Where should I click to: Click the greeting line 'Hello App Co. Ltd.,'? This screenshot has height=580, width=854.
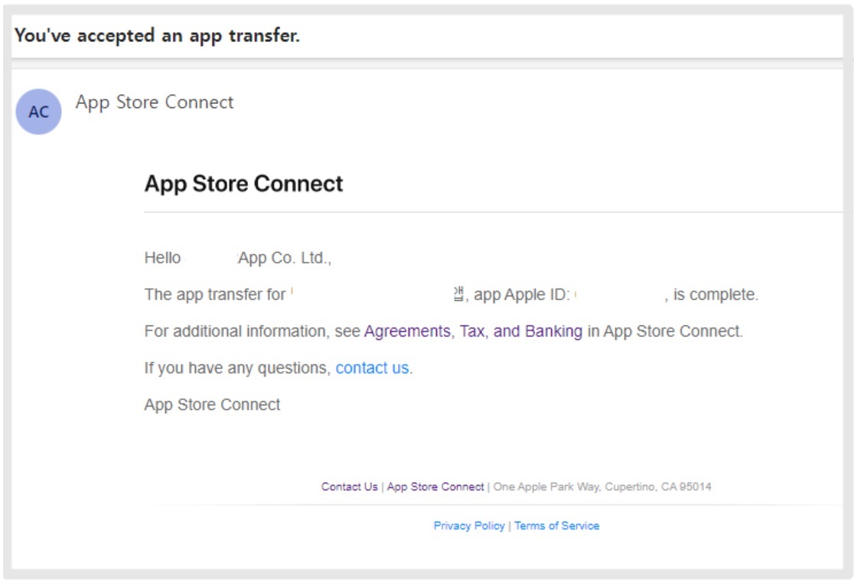[x=238, y=258]
